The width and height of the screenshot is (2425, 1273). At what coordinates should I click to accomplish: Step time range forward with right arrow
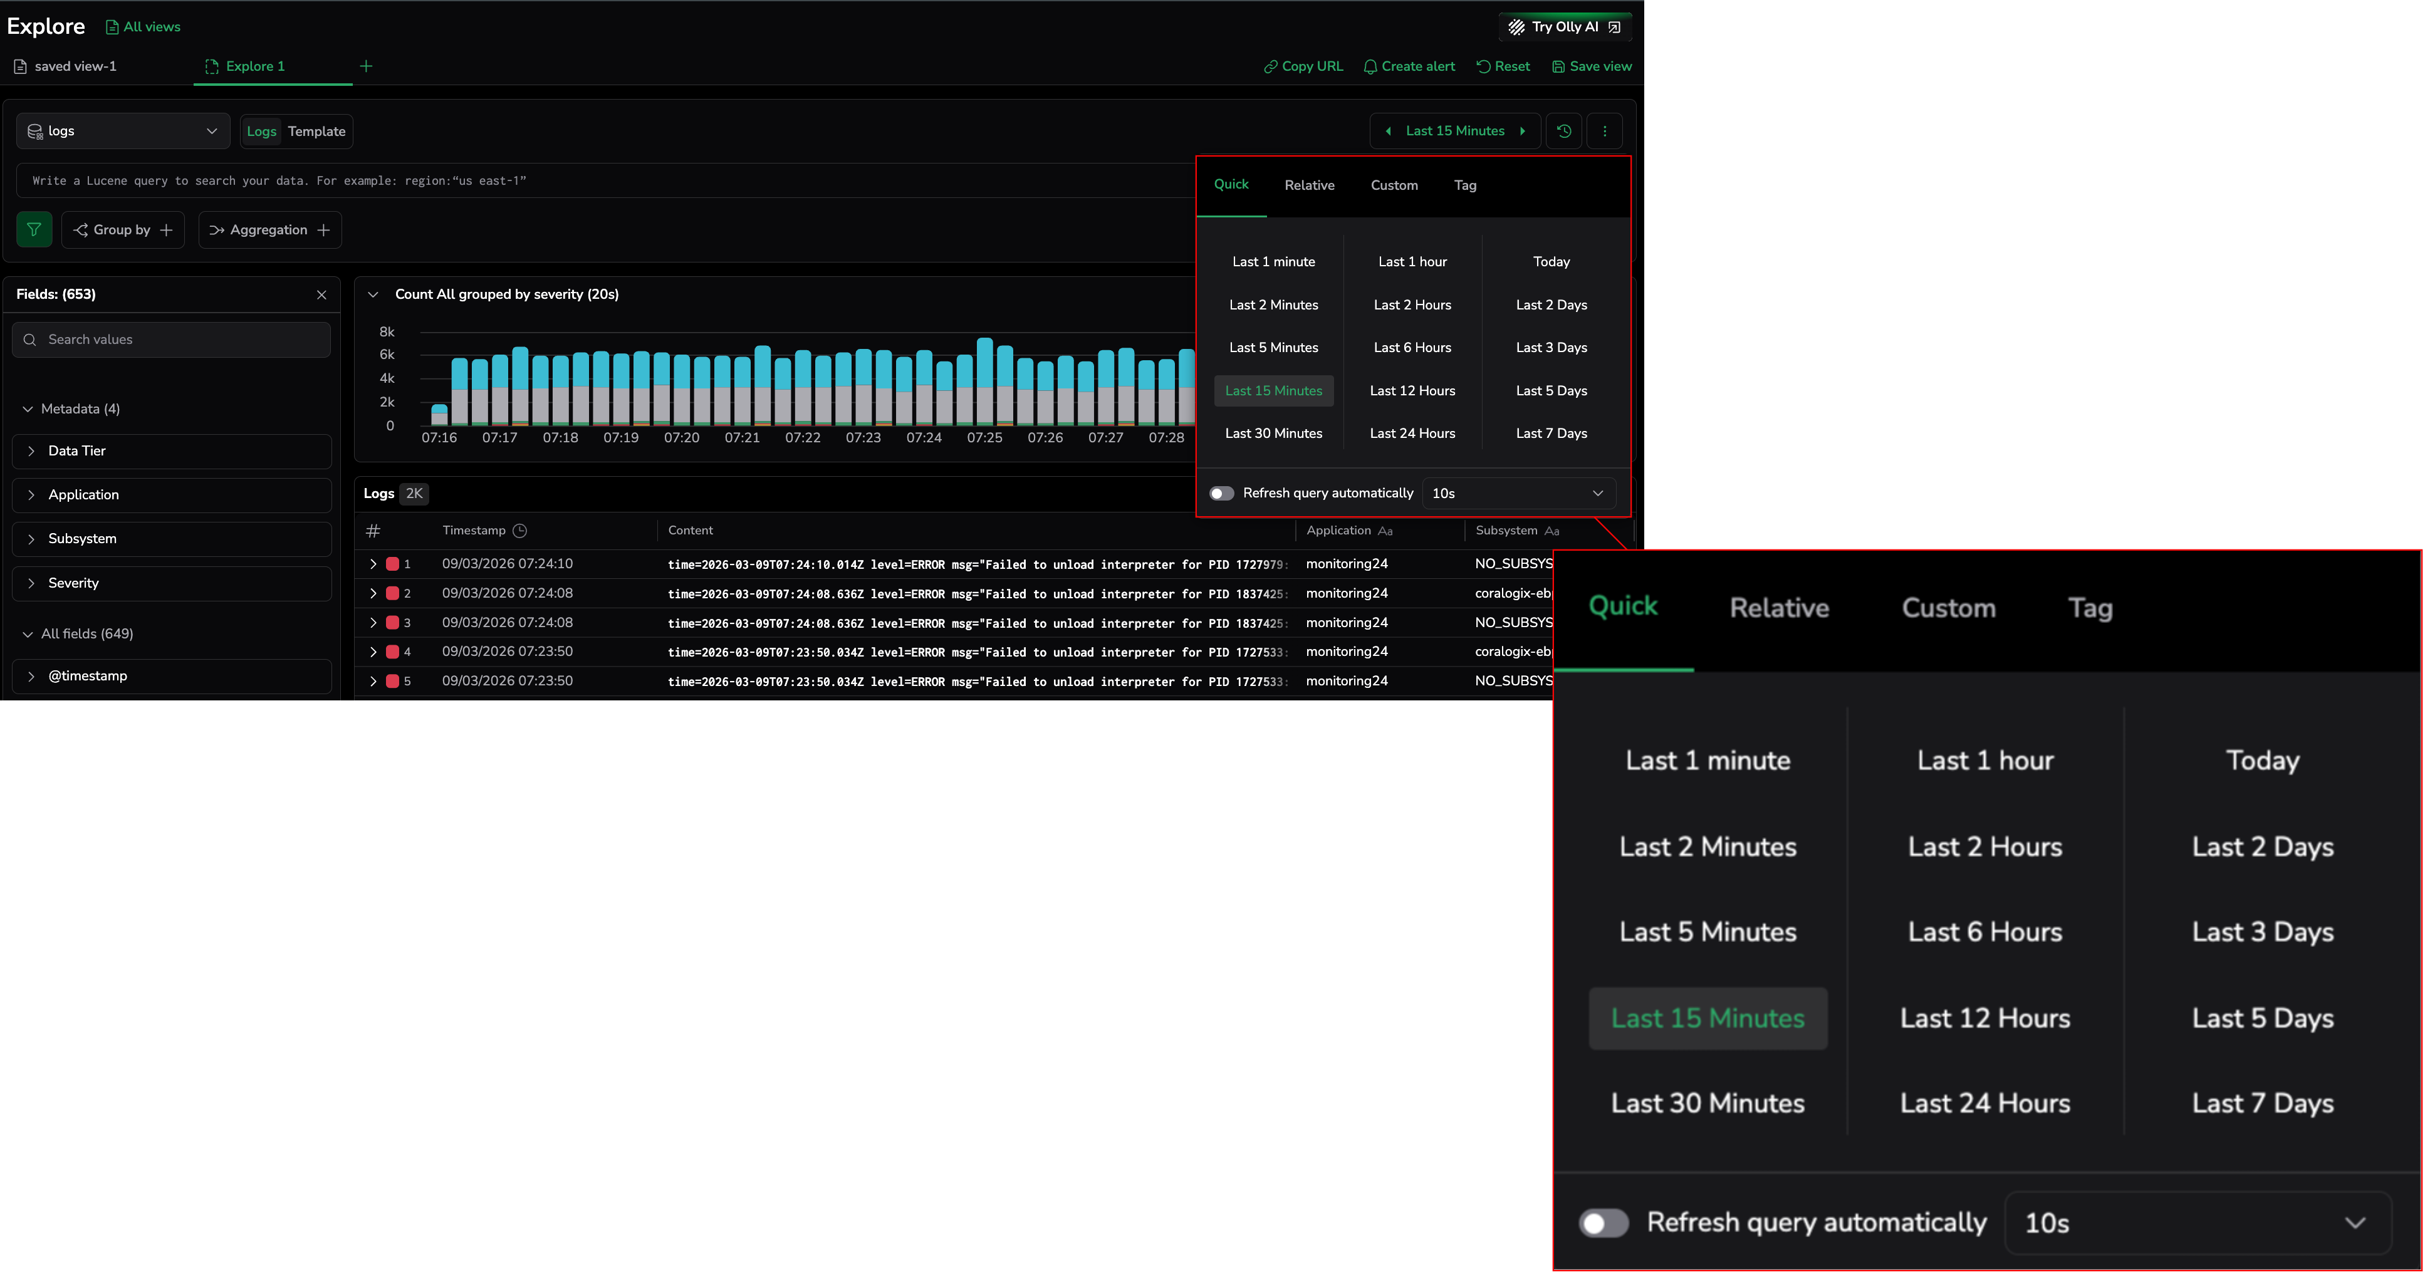pyautogui.click(x=1522, y=131)
